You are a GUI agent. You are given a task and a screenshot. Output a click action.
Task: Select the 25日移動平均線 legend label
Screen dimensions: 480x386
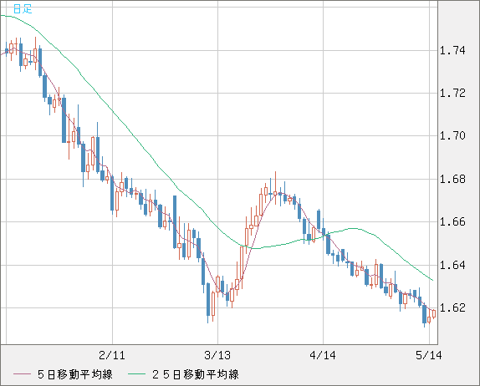pos(196,374)
